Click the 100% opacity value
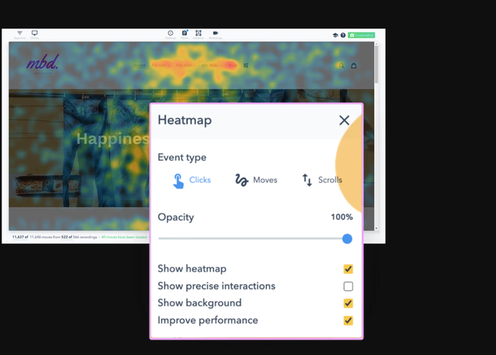This screenshot has width=496, height=355. pyautogui.click(x=342, y=217)
